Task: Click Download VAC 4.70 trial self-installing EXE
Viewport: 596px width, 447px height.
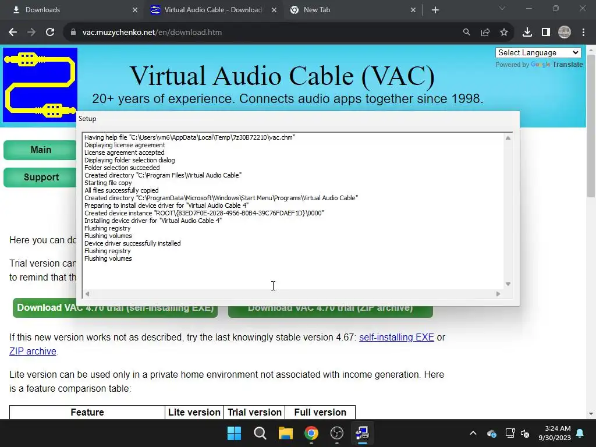Action: tap(115, 308)
